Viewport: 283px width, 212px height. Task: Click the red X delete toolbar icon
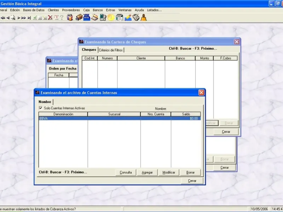coord(50,17)
